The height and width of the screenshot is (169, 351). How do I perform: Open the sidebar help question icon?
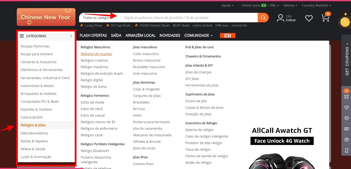click(346, 140)
